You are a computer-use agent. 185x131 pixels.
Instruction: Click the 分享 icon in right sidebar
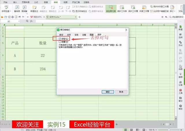180,83
